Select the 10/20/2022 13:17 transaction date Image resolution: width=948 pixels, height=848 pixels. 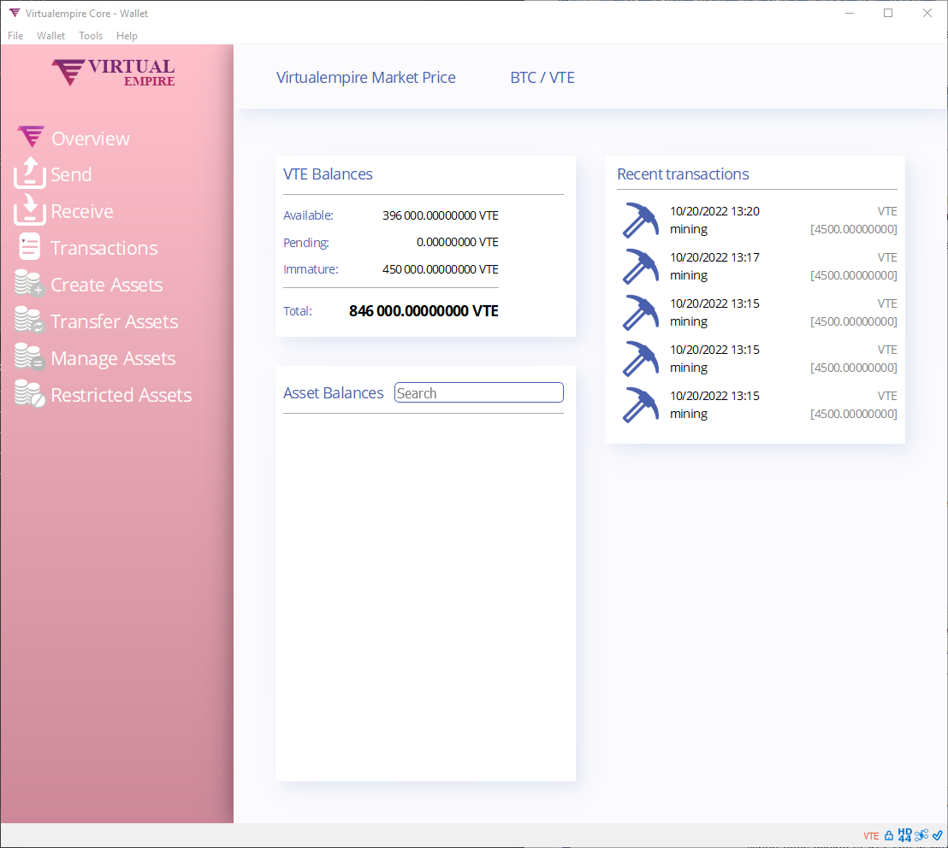[714, 257]
